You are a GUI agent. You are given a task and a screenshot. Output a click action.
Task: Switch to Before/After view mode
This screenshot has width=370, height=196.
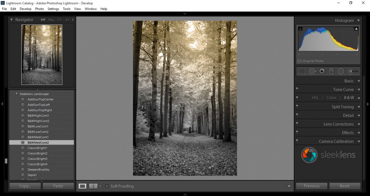coord(93,186)
